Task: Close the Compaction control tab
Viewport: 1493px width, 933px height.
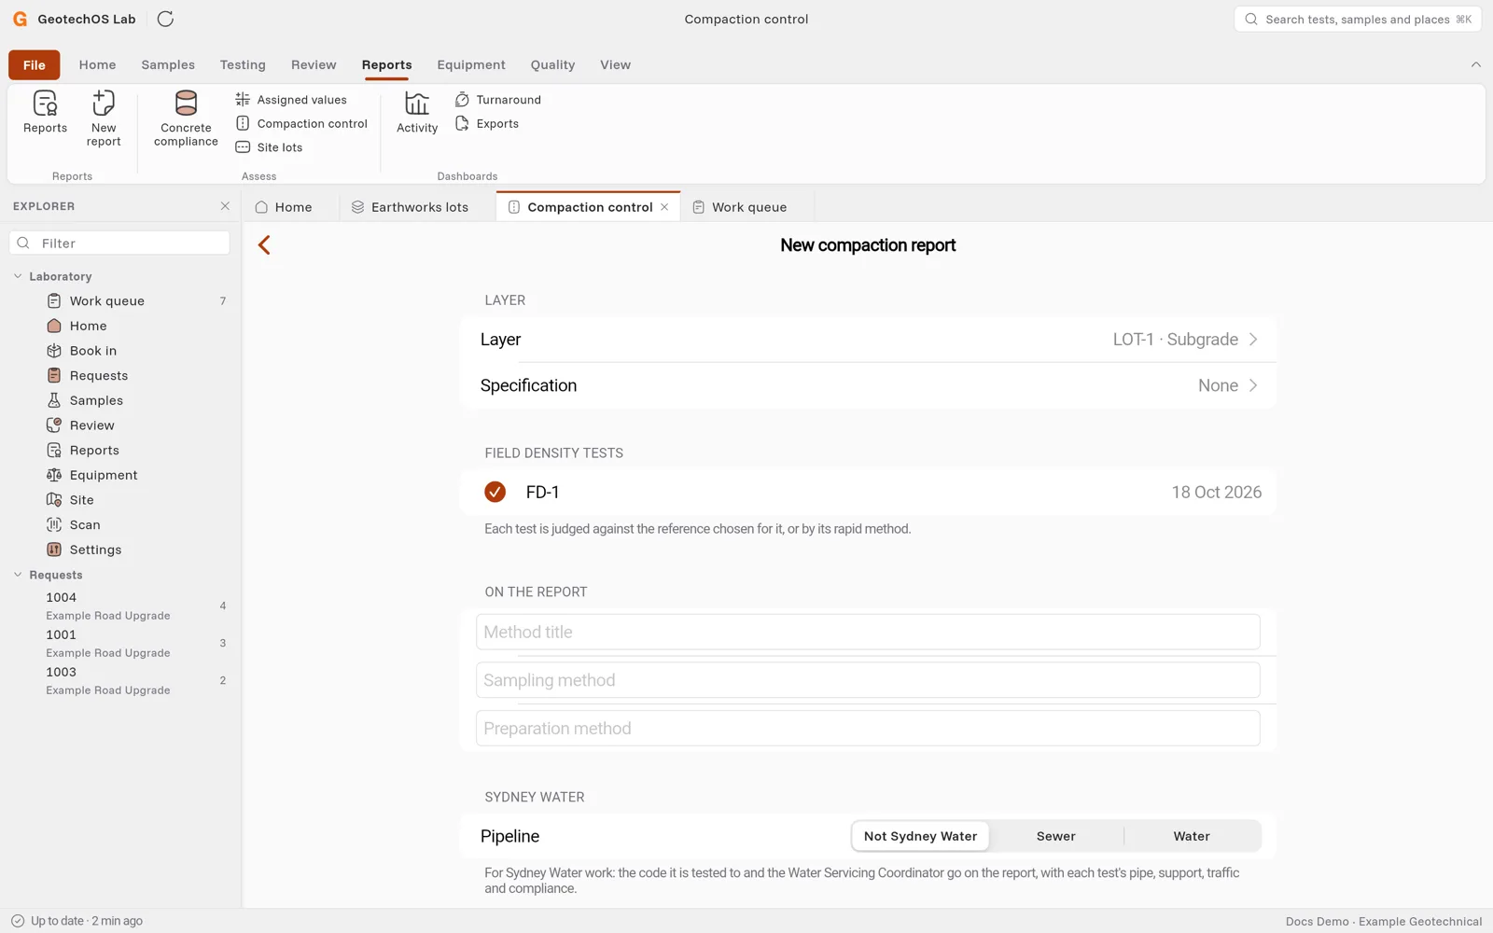Action: coord(664,207)
